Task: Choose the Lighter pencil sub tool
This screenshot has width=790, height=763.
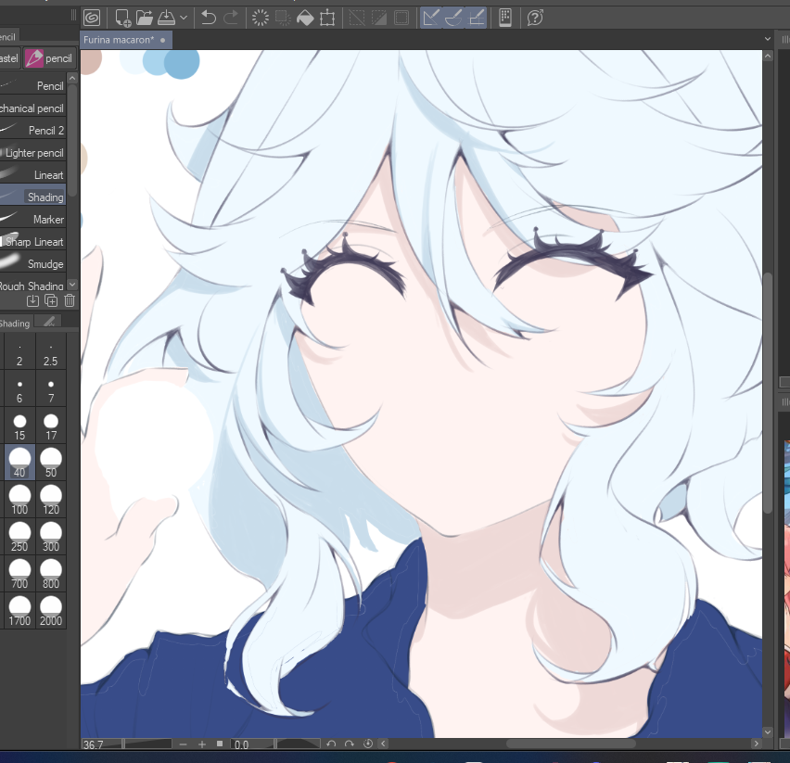Action: [x=32, y=153]
